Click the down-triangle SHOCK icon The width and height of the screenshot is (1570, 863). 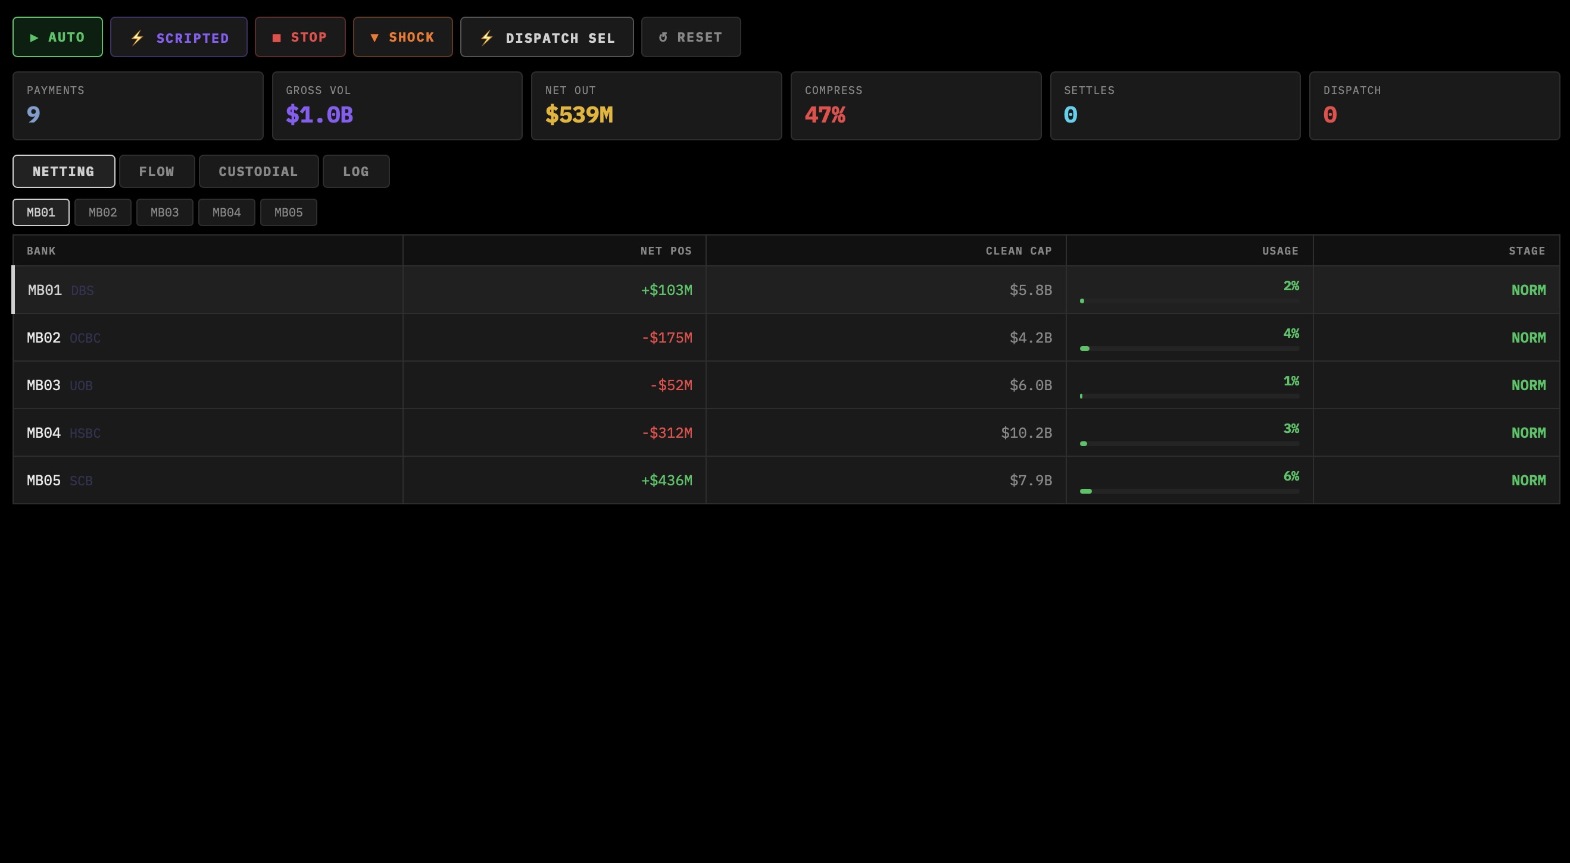tap(374, 37)
